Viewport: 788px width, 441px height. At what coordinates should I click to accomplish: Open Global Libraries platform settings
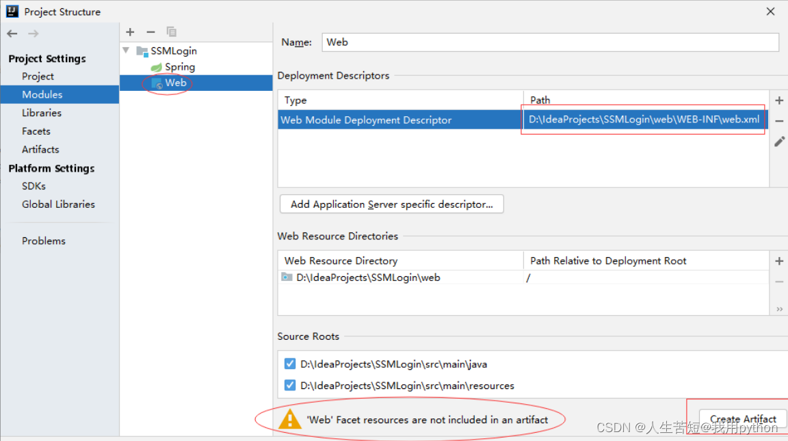pyautogui.click(x=58, y=204)
